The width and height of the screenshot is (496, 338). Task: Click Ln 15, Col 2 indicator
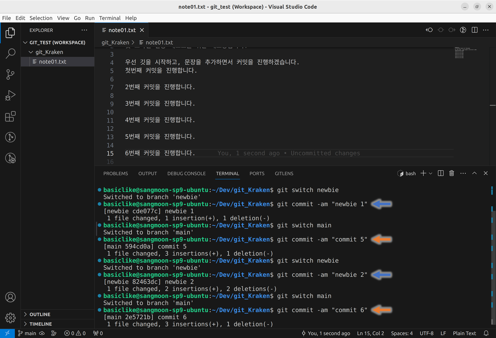(x=371, y=333)
